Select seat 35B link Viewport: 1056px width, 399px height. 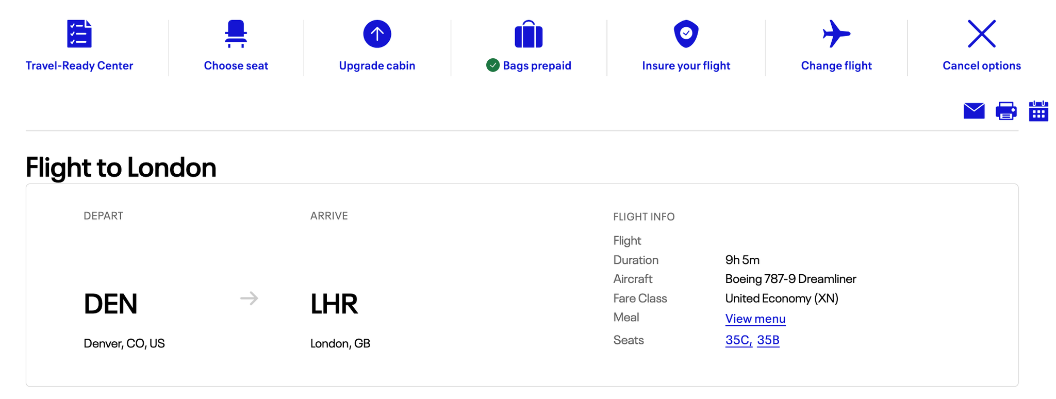point(768,340)
